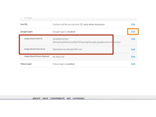Click the 'Yahoo Login' label
This screenshot has height=117, width=156.
[x=26, y=64]
